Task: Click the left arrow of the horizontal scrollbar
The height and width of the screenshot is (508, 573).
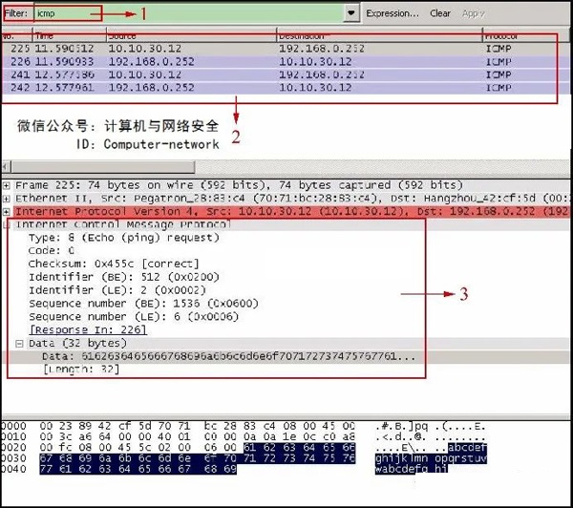Action: coord(6,167)
